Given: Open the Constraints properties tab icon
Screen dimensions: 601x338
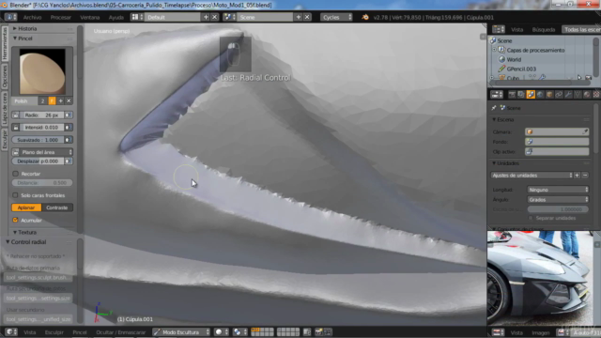Looking at the screenshot, I should (559, 94).
